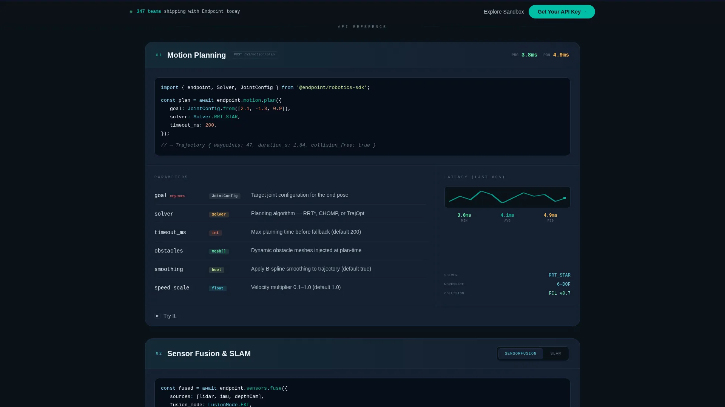Click the Sensor Fusion & SLAM heading
The image size is (725, 407).
pyautogui.click(x=209, y=353)
